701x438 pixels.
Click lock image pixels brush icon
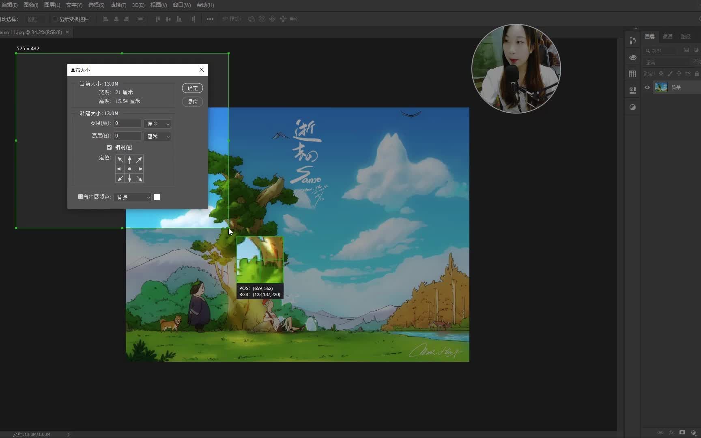click(670, 74)
